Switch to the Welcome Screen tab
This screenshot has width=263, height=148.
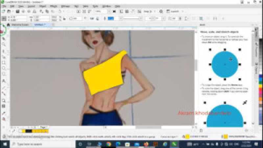point(20,25)
